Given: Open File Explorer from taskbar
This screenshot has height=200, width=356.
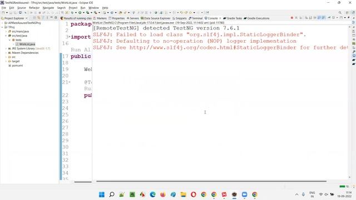Looking at the screenshot, I should point(183,194).
